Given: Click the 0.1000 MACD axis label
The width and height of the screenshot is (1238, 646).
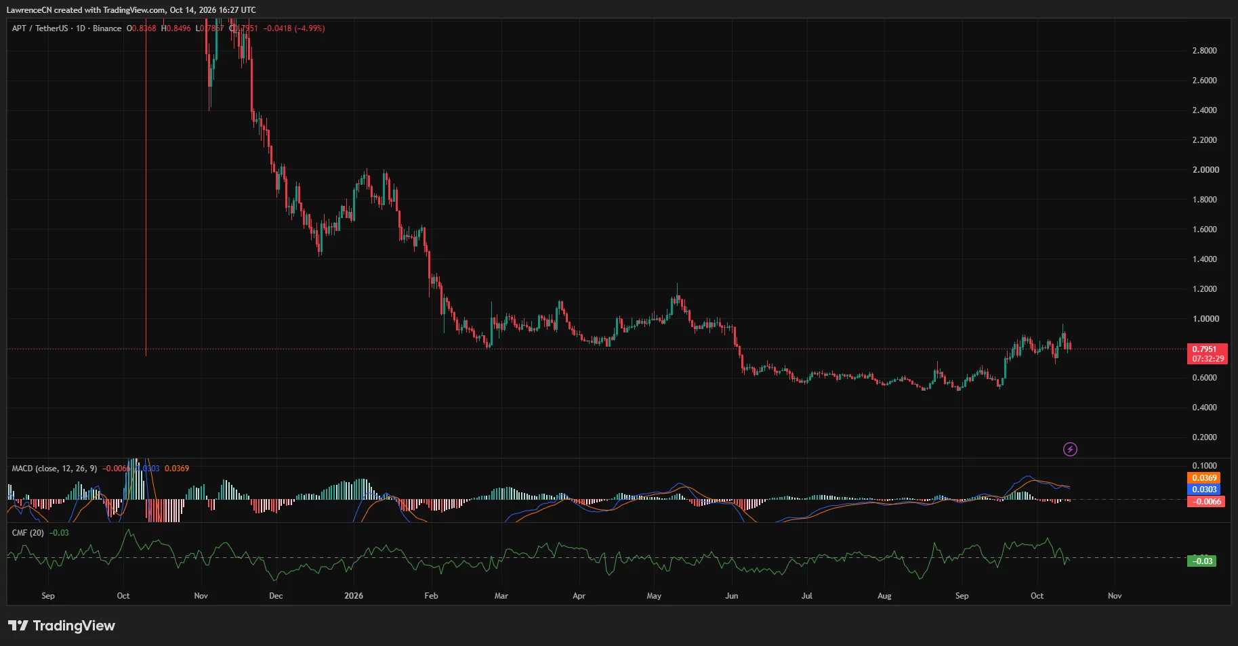Looking at the screenshot, I should tap(1204, 466).
